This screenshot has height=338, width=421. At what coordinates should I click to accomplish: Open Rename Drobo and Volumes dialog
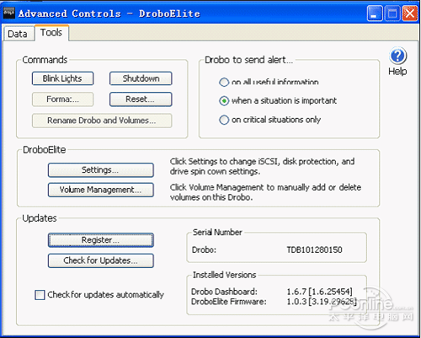[x=102, y=121]
